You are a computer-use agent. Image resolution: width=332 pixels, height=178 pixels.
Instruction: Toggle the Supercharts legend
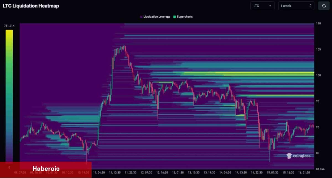[x=183, y=17]
